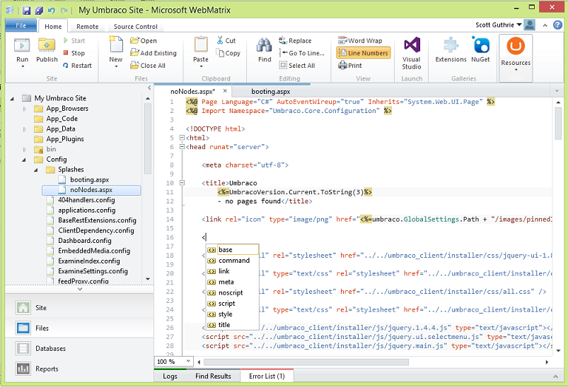Select 'script' in the IntelliSense list
The width and height of the screenshot is (568, 387).
232,304
